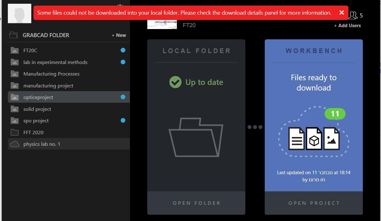
Task: Click folder icon beside manufacturing project
Action: [x=14, y=86]
